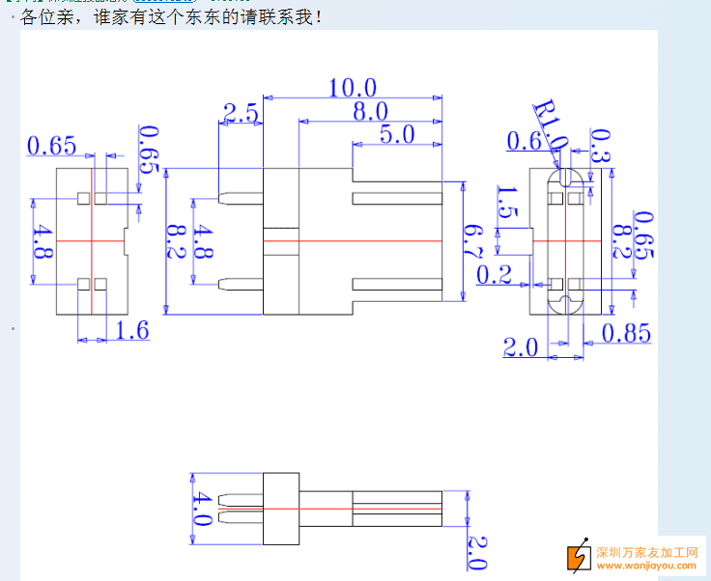This screenshot has height=581, width=711.
Task: Click the 8.0 dimension label
Action: 370,111
